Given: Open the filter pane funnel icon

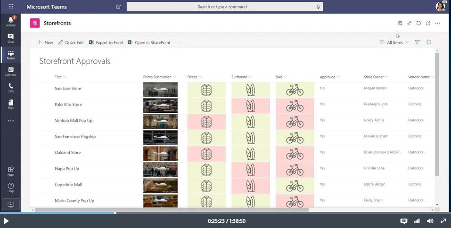Looking at the screenshot, I should 417,42.
